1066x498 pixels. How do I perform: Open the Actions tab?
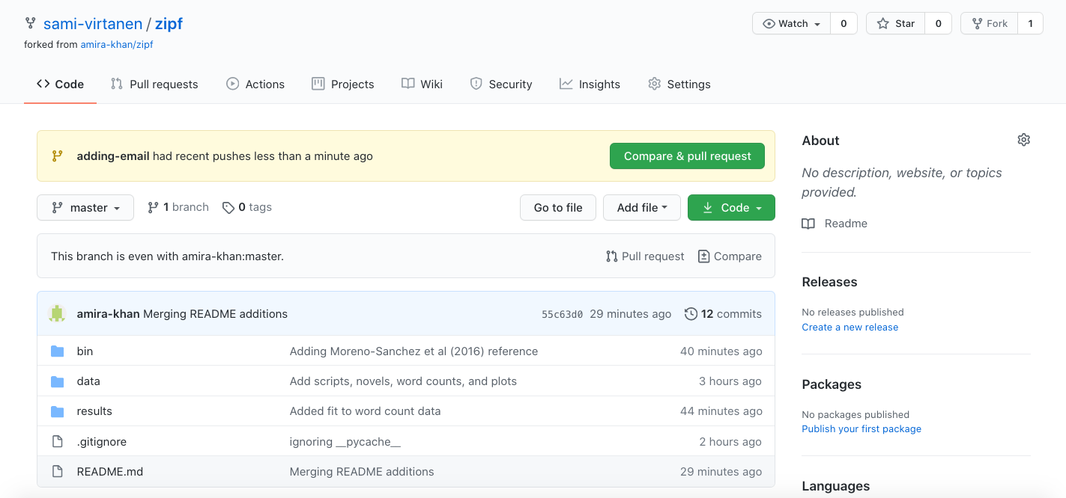(x=255, y=84)
